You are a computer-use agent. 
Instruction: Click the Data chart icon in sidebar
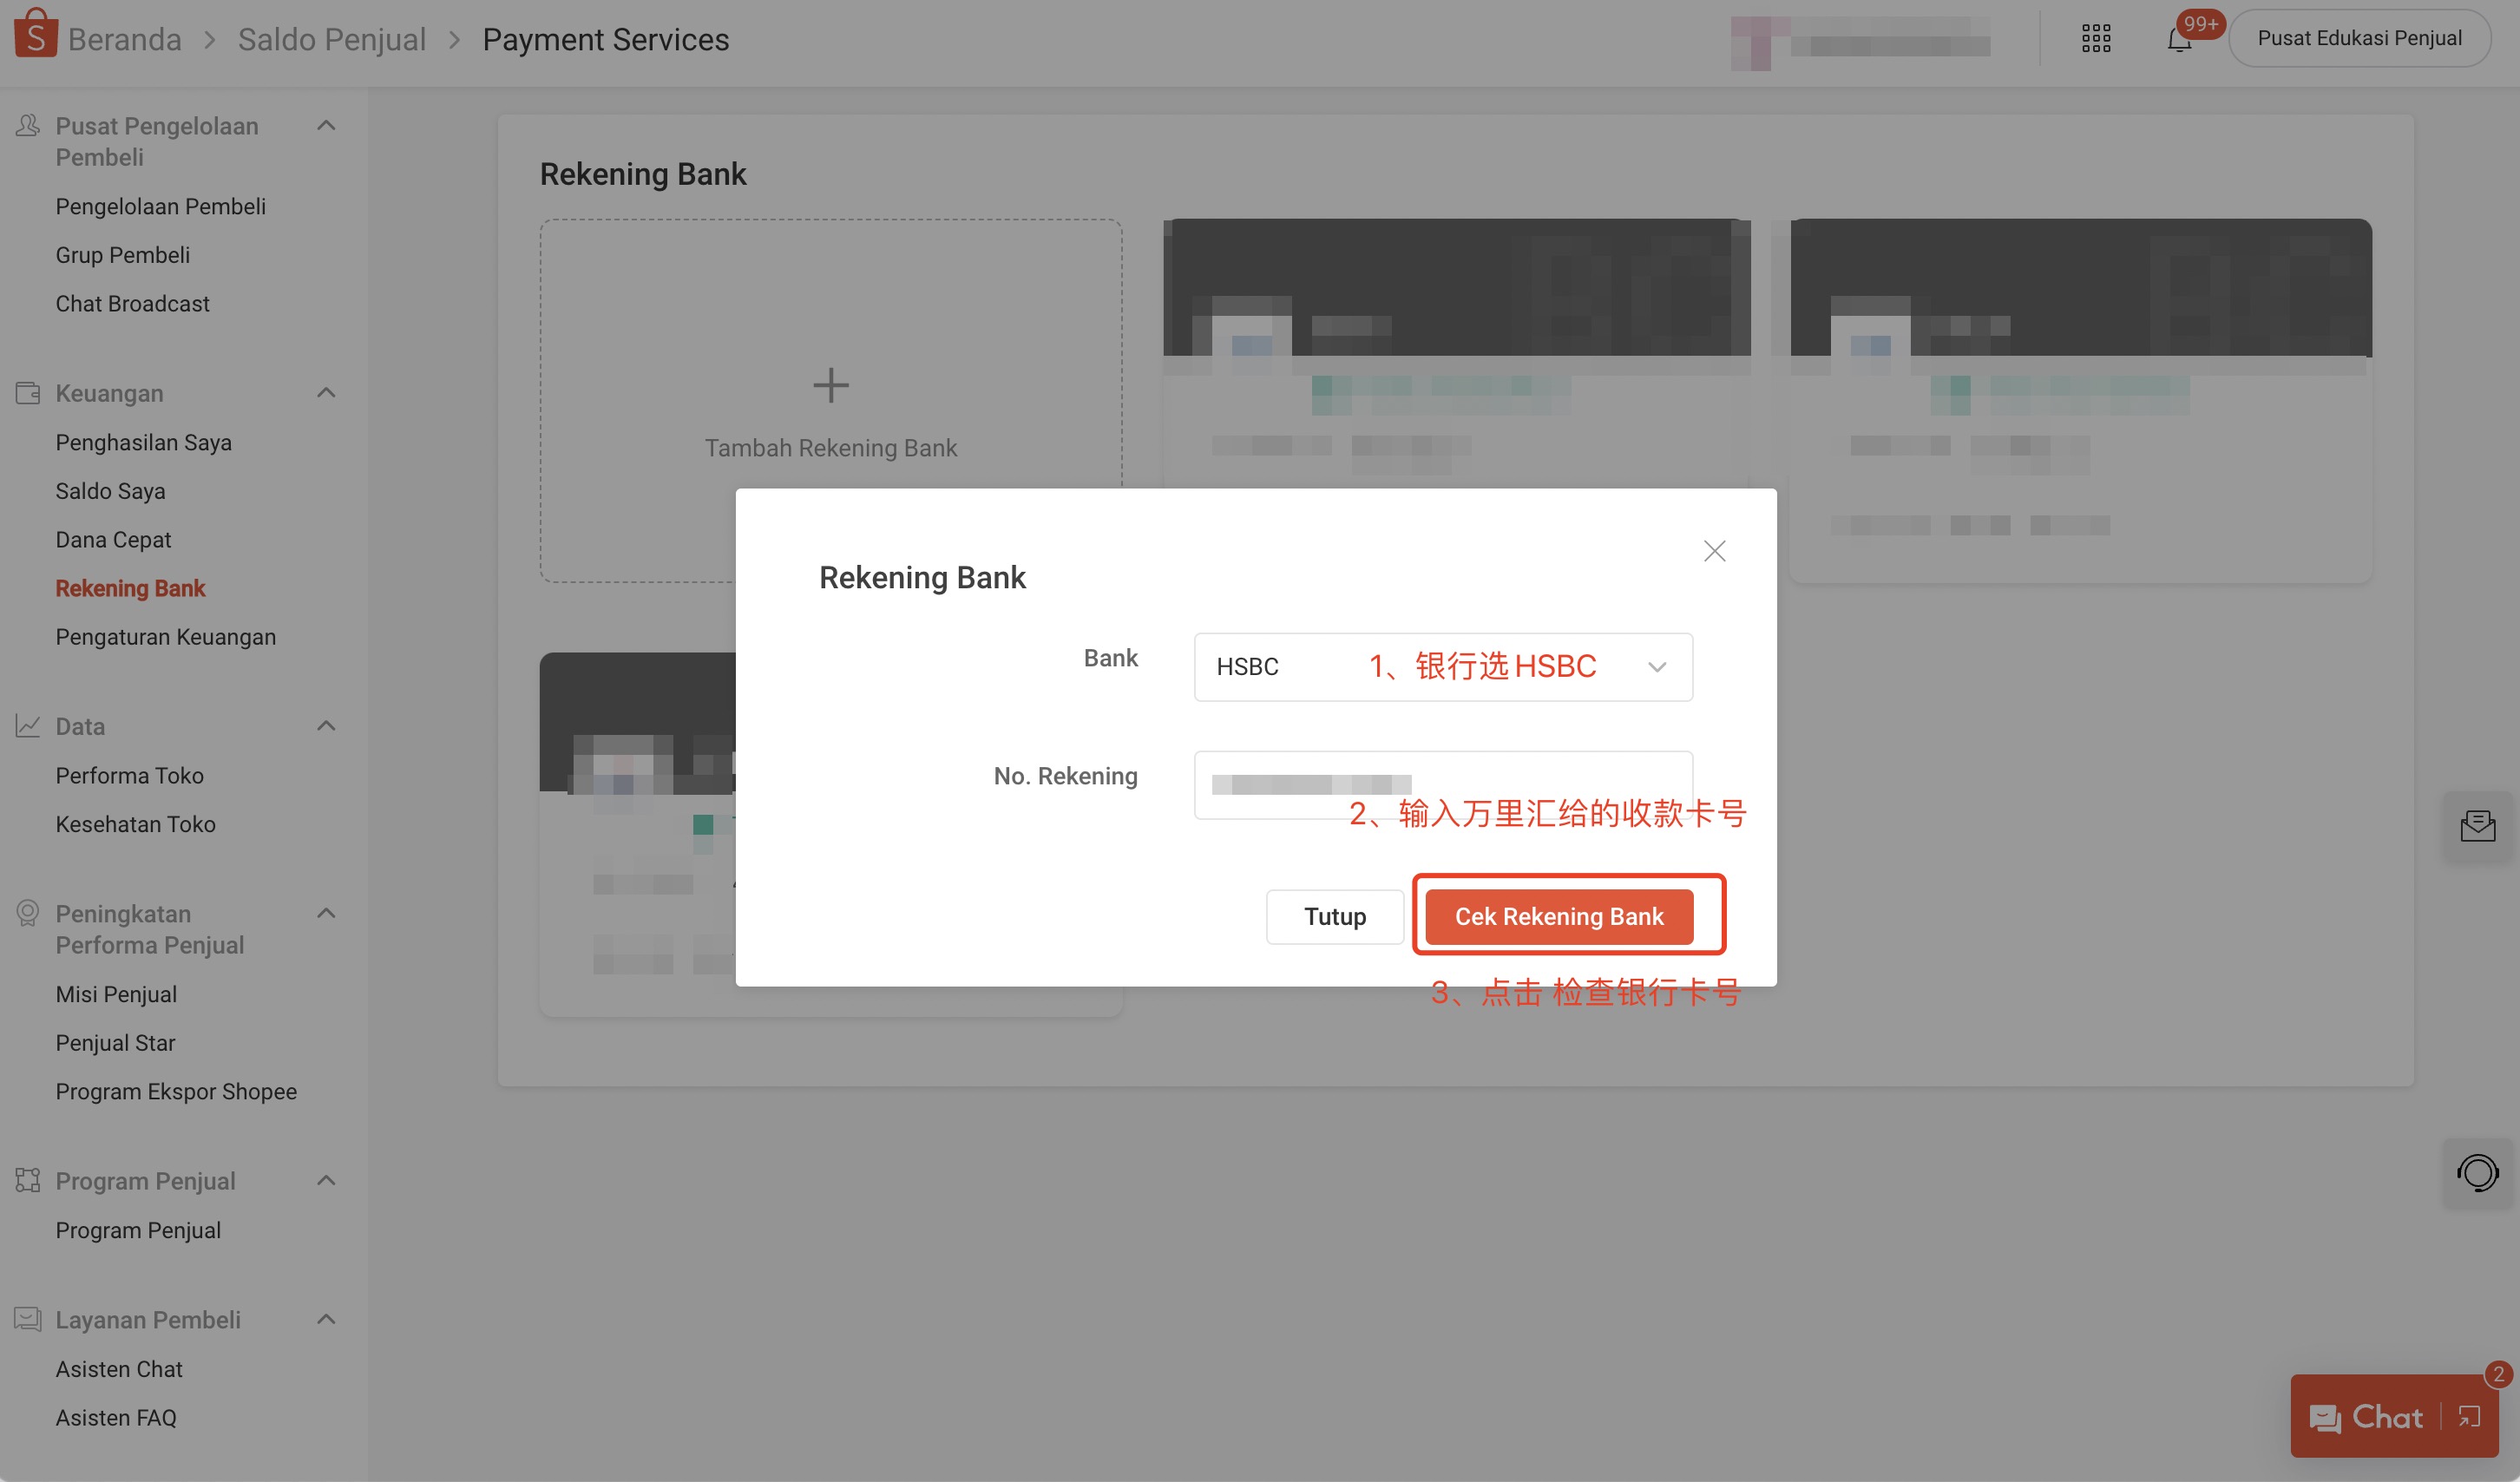point(27,725)
